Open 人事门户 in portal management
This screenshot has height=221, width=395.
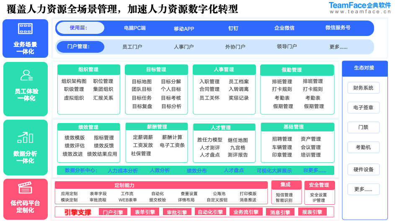(184, 47)
